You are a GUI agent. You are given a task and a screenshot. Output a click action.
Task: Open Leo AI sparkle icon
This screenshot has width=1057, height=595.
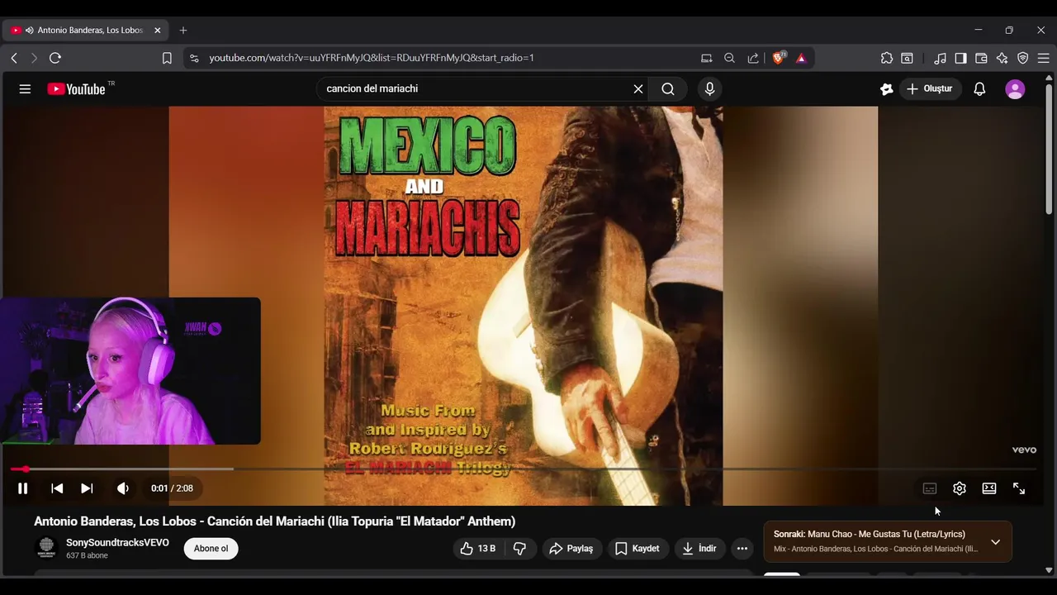tap(1002, 58)
